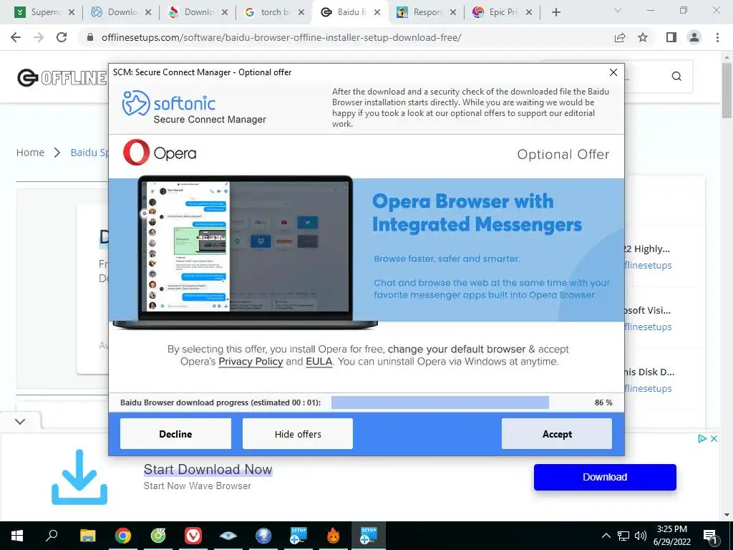The image size is (733, 550).
Task: Click the Offline Setups site logo
Action: (x=62, y=77)
